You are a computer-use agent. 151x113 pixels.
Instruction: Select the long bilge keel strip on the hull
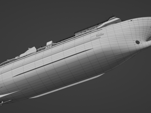(x=53, y=63)
